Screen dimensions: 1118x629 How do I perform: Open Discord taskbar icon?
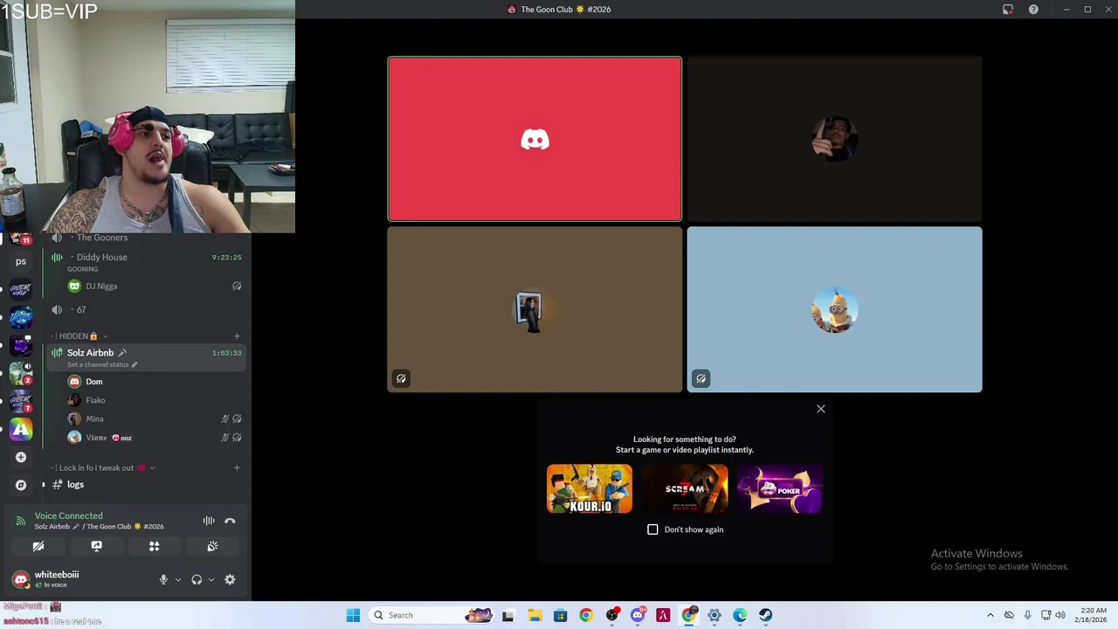638,615
